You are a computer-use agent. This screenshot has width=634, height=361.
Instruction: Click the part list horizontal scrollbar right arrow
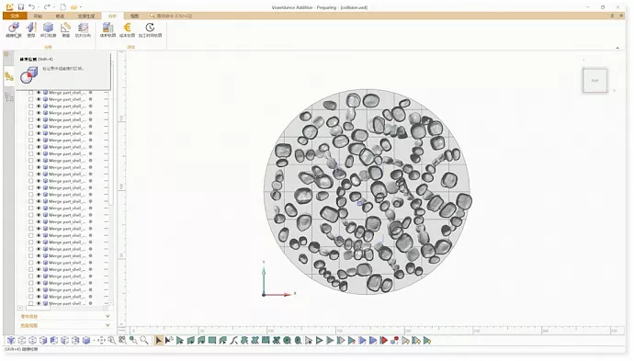coord(105,308)
